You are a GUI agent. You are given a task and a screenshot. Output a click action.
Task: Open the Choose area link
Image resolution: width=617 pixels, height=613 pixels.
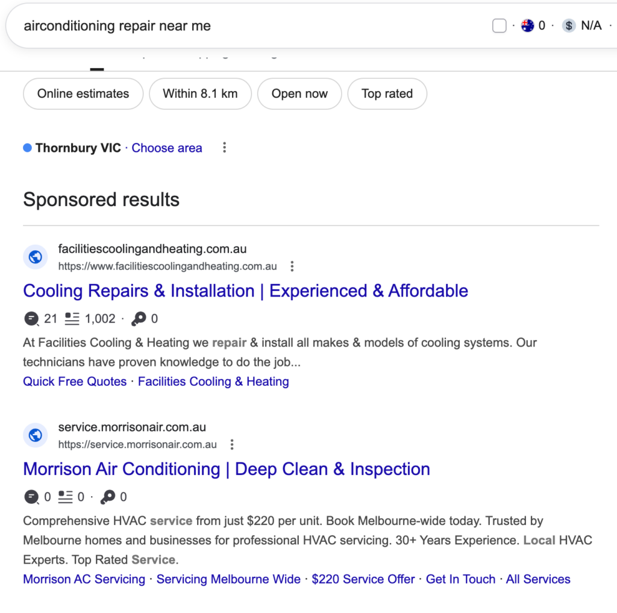tap(167, 148)
